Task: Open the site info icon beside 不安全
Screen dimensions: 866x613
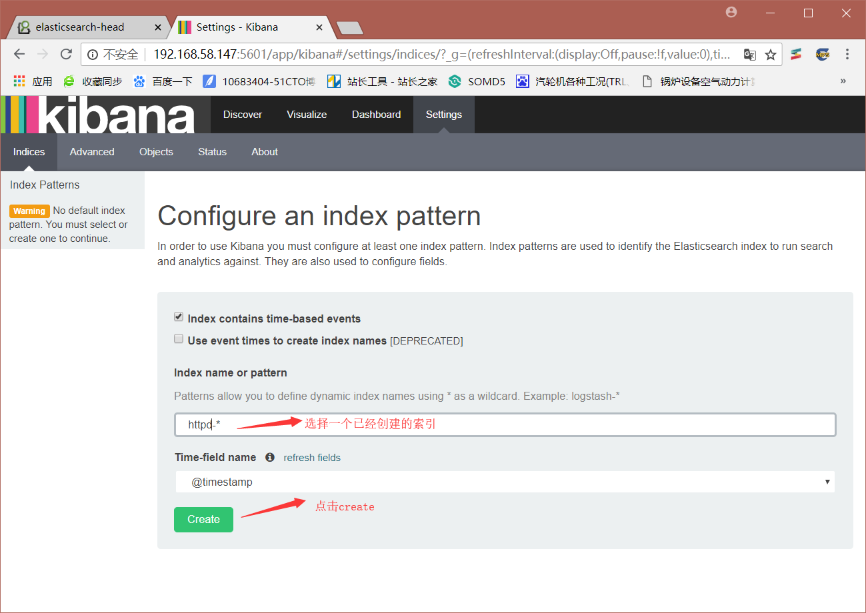Action: click(x=93, y=55)
